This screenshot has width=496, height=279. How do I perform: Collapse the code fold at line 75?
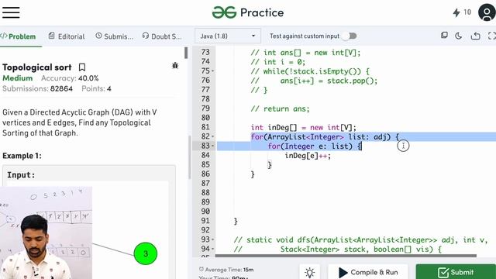(213, 71)
